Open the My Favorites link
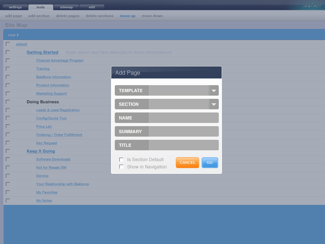The height and width of the screenshot is (244, 325). tap(47, 192)
